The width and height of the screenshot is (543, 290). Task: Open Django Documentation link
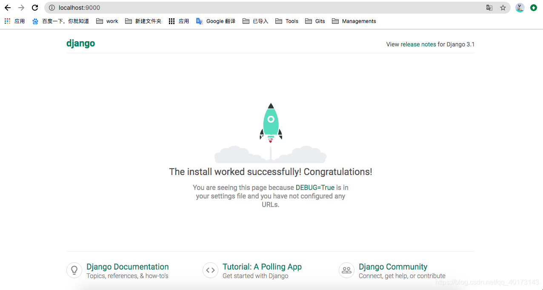pyautogui.click(x=128, y=267)
